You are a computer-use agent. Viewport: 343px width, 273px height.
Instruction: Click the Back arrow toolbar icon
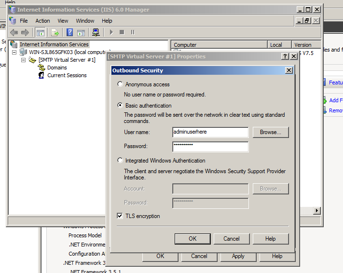click(x=14, y=33)
